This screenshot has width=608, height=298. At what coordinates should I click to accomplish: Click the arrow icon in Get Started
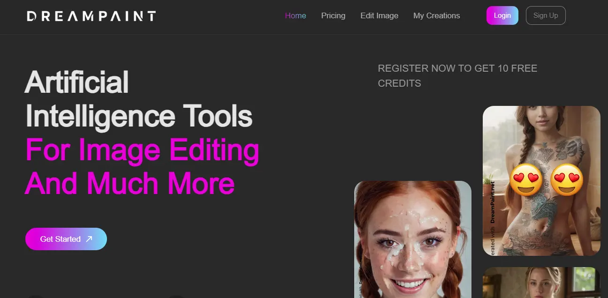(89, 239)
